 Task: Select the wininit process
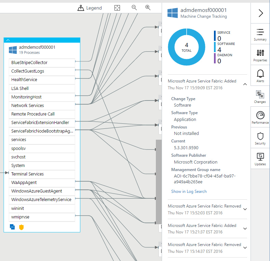42,208
